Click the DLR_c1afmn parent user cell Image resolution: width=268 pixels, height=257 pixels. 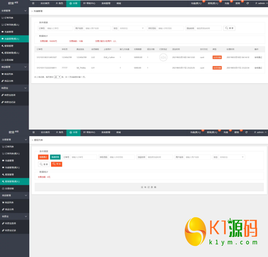click(109, 57)
